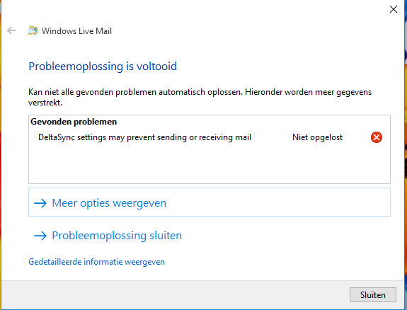Screen dimensions: 407x310
Task: Click the Windows Live Mail envelope icon
Action: [x=32, y=30]
